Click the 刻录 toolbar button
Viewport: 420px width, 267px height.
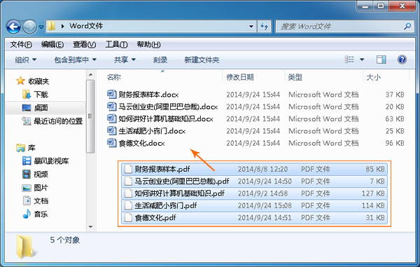point(160,60)
